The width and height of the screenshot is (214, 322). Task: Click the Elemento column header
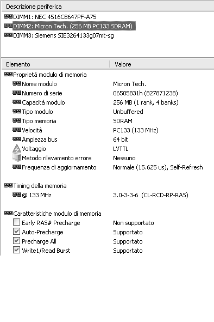55,64
